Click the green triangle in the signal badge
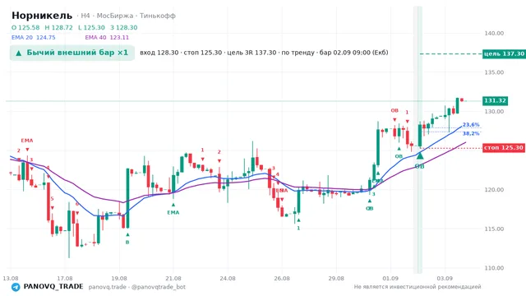Image resolution: width=526 pixels, height=296 pixels. point(19,53)
